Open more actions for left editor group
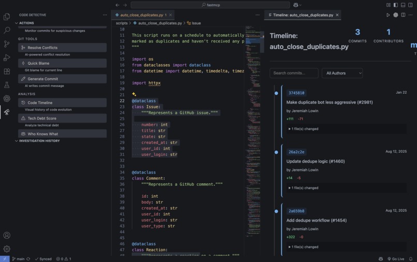This screenshot has height=262, width=417. pyautogui.click(x=258, y=15)
